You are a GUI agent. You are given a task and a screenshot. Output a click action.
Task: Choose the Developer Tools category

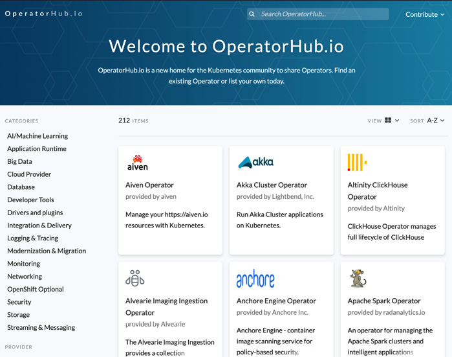click(x=30, y=200)
